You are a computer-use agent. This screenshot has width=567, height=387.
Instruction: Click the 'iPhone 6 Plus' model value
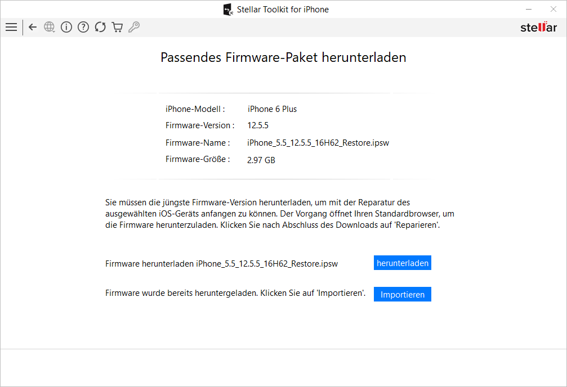coord(273,109)
